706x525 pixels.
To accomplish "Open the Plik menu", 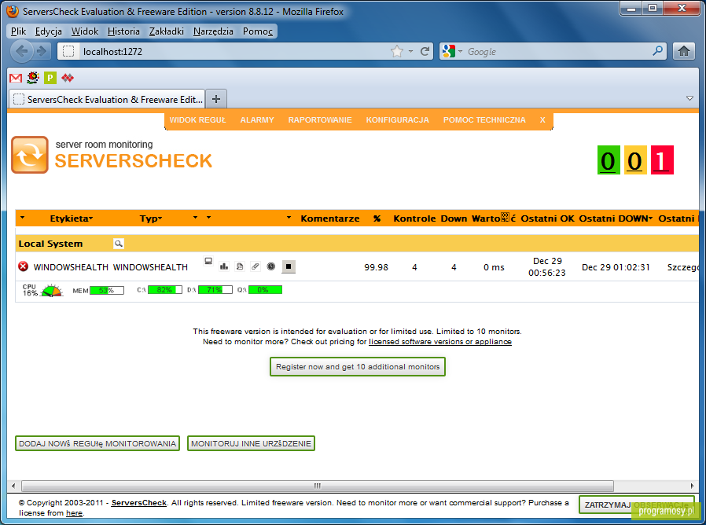I will [x=18, y=31].
